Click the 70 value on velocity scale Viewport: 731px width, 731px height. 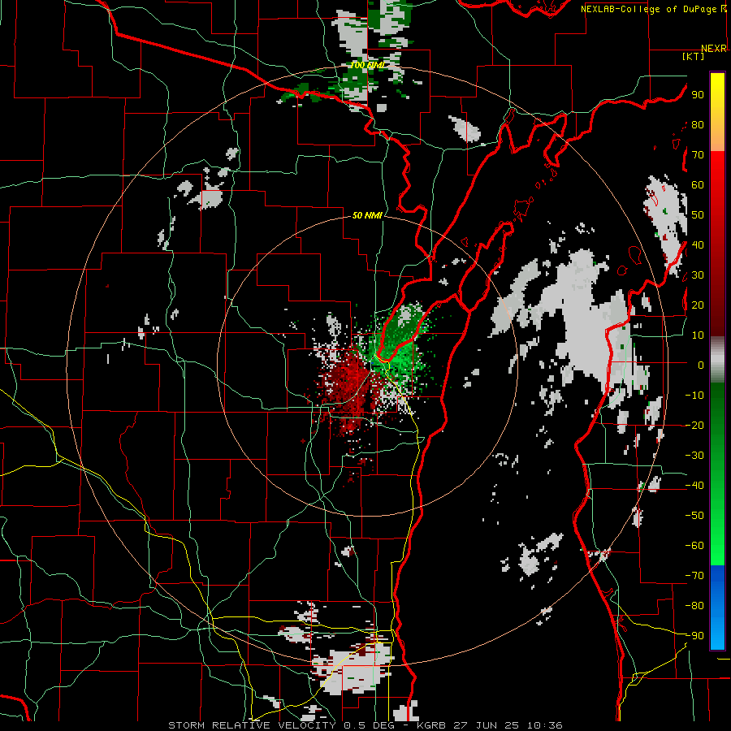coord(698,155)
